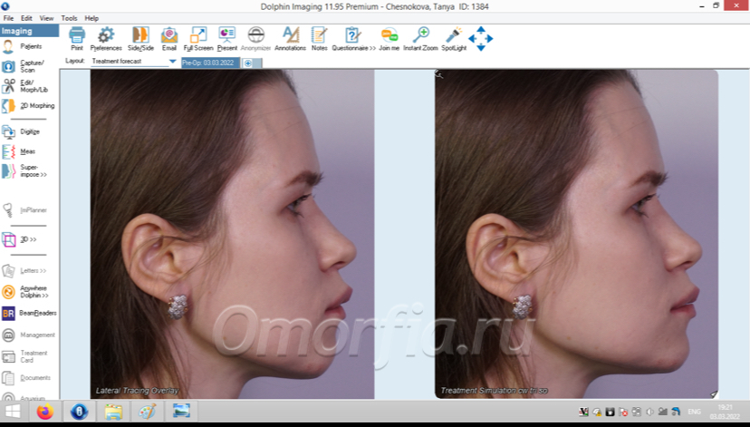750x427 pixels.
Task: Click the ENG language indicator
Action: click(694, 412)
